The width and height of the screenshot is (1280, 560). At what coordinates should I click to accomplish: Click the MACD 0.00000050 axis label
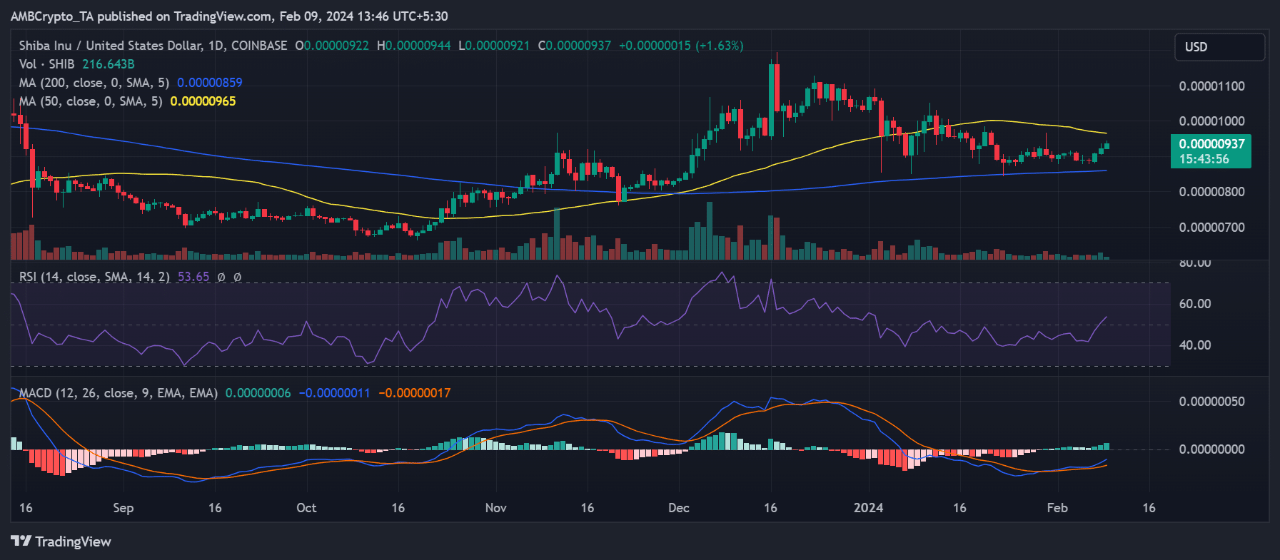tap(1212, 402)
